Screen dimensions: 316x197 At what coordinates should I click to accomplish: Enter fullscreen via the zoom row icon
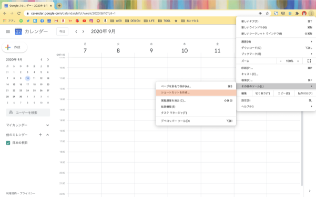coord(309,61)
